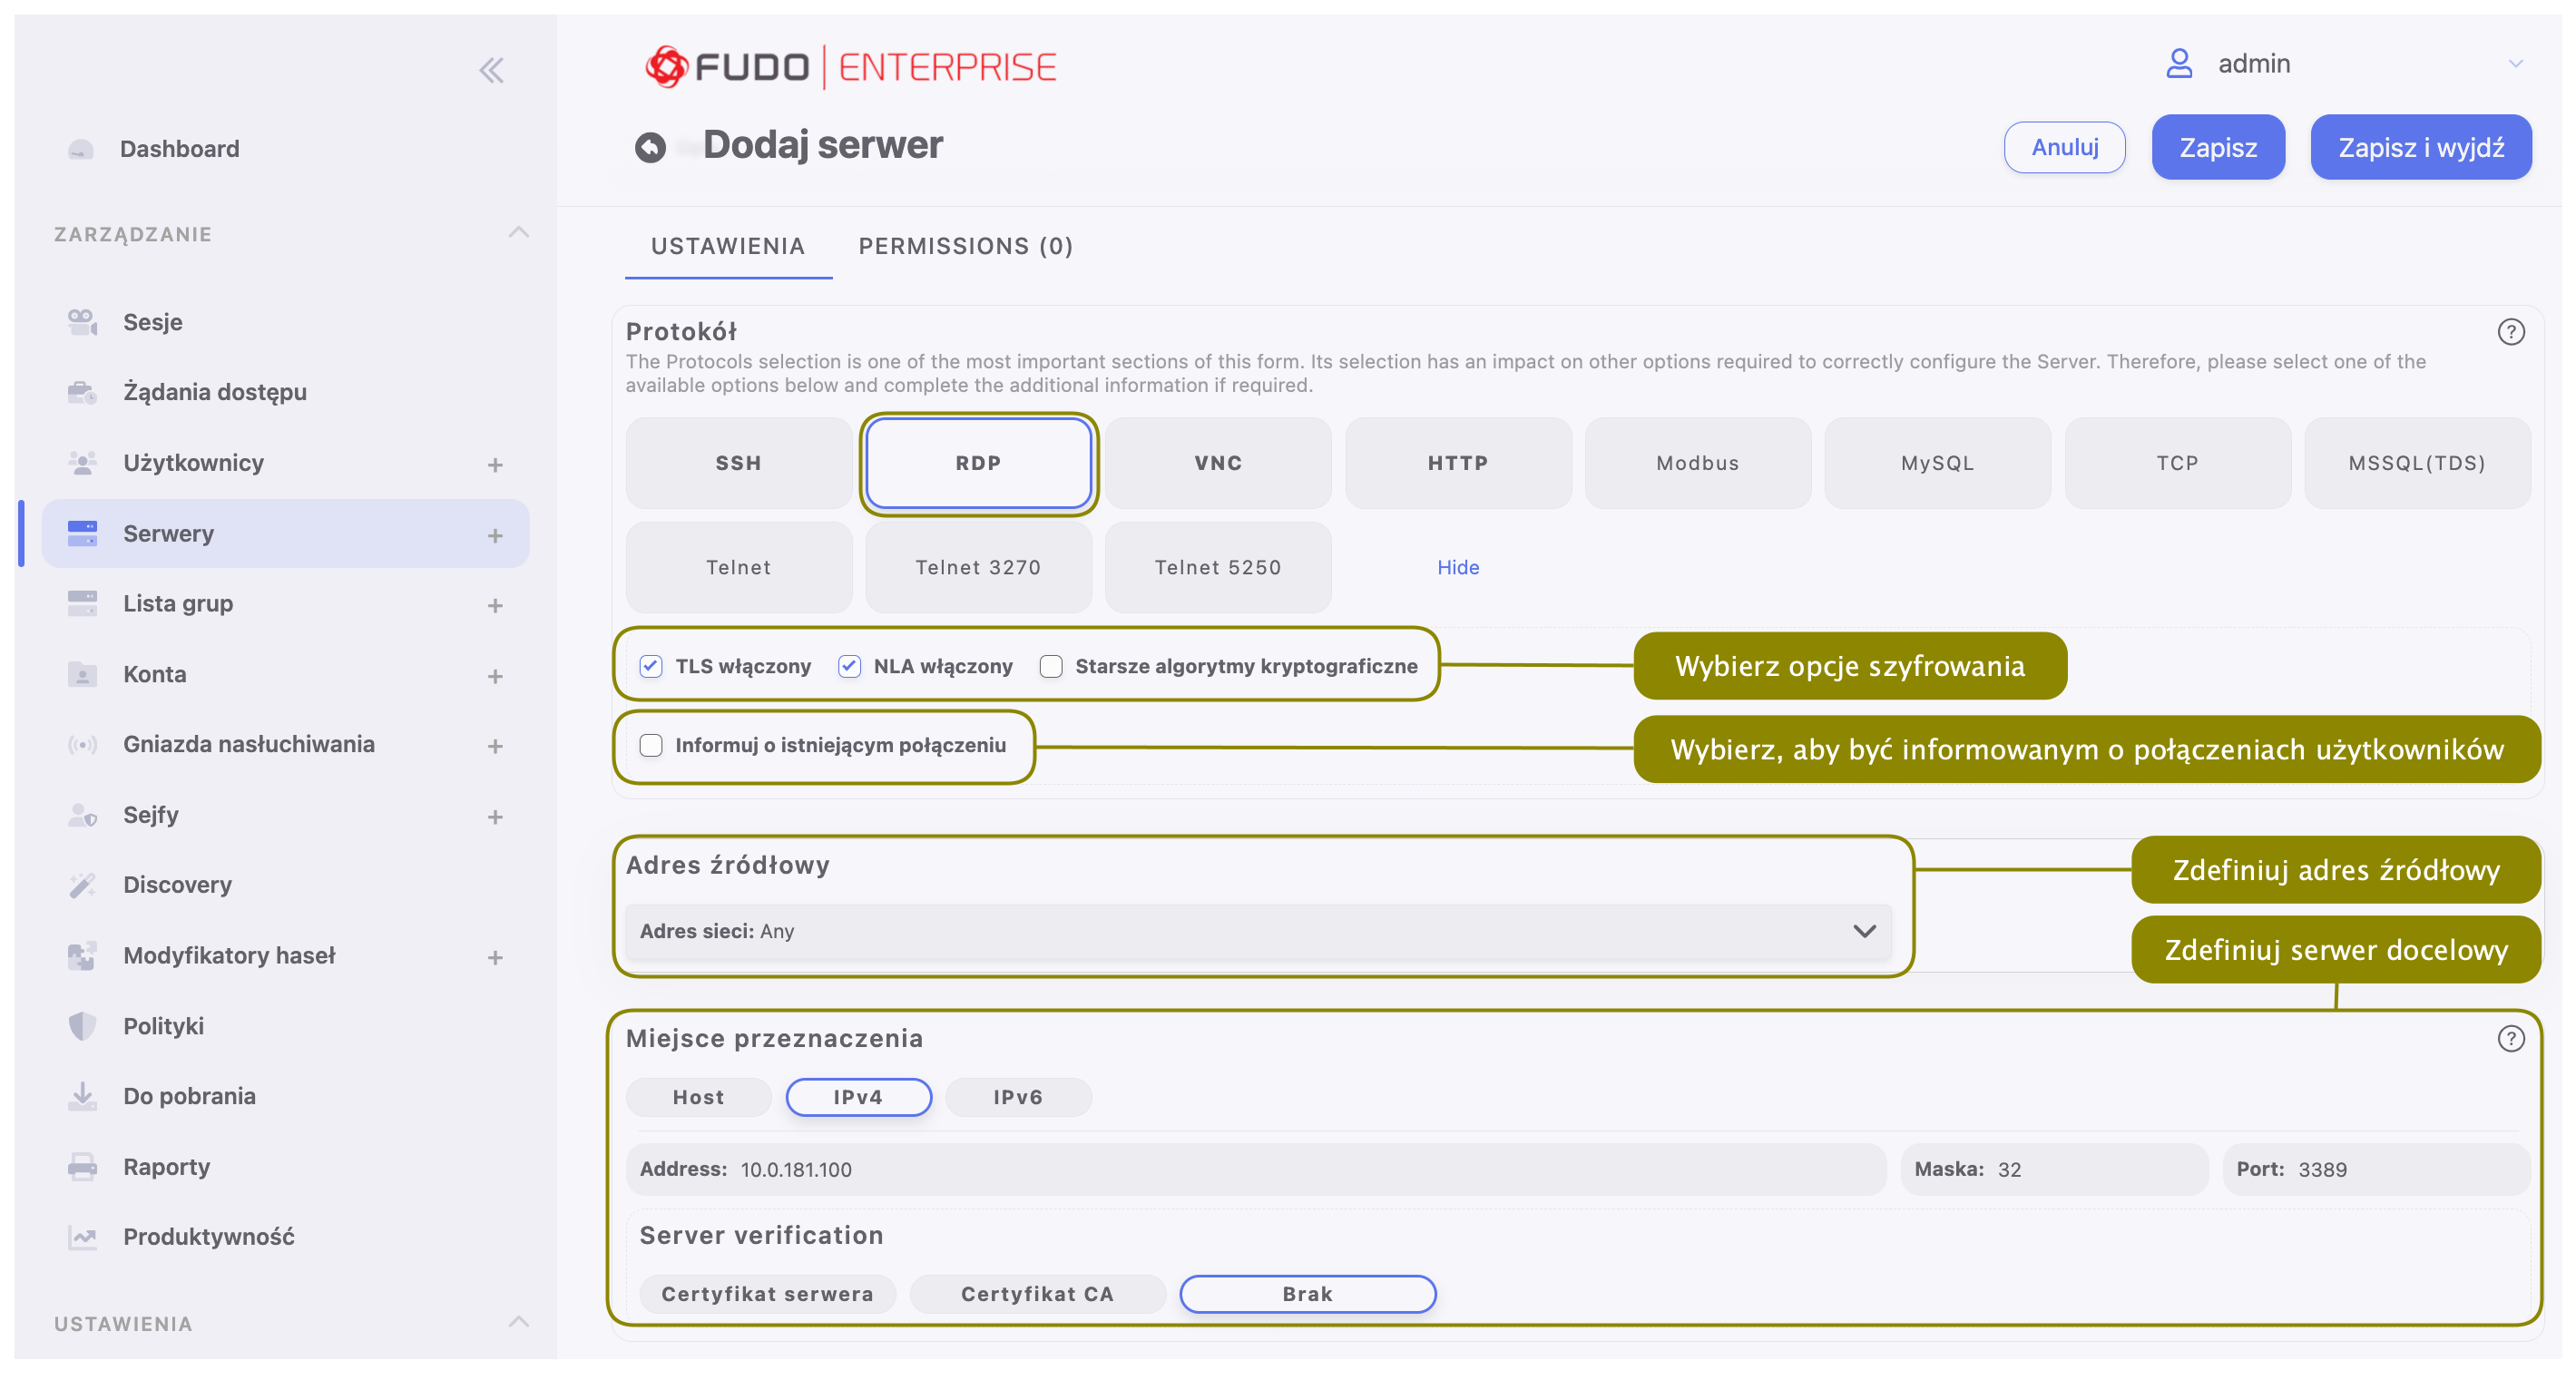The image size is (2576, 1380).
Task: Click the Polityki shield icon
Action: [x=82, y=1026]
